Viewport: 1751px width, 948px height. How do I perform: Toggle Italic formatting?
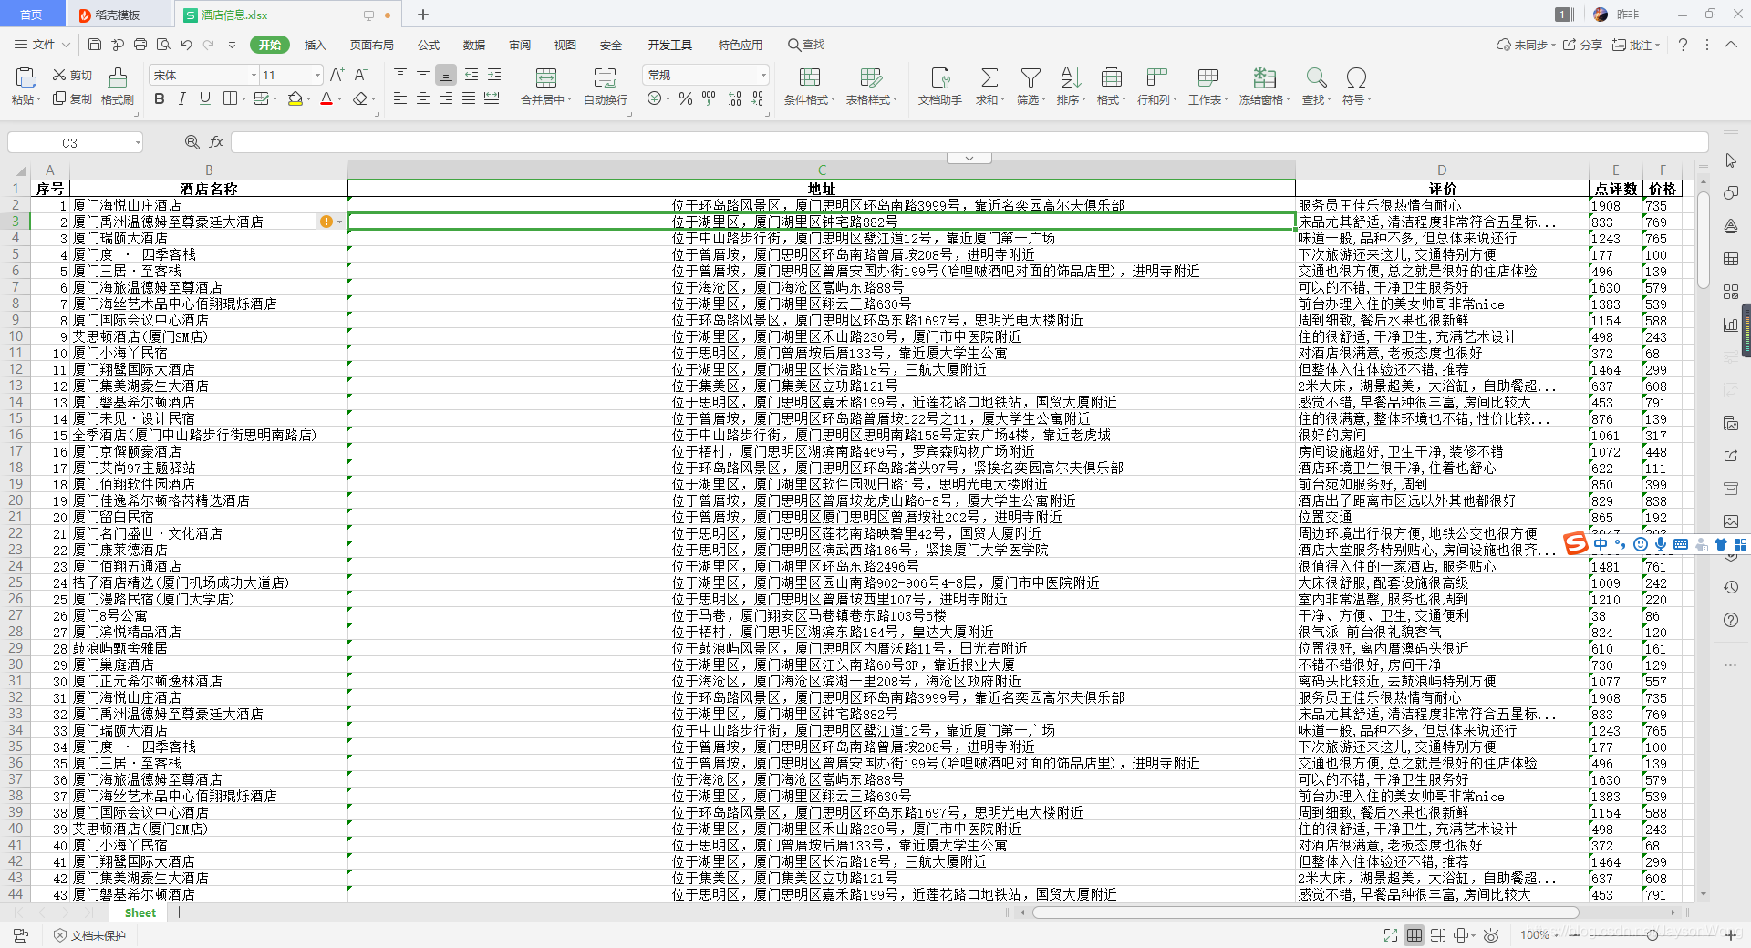pos(181,98)
